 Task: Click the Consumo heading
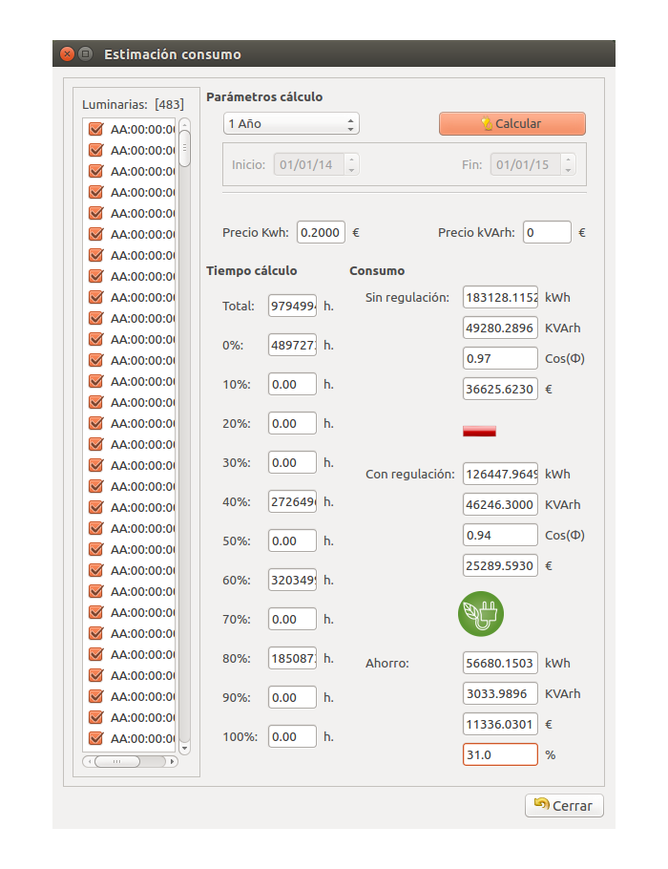tap(377, 271)
